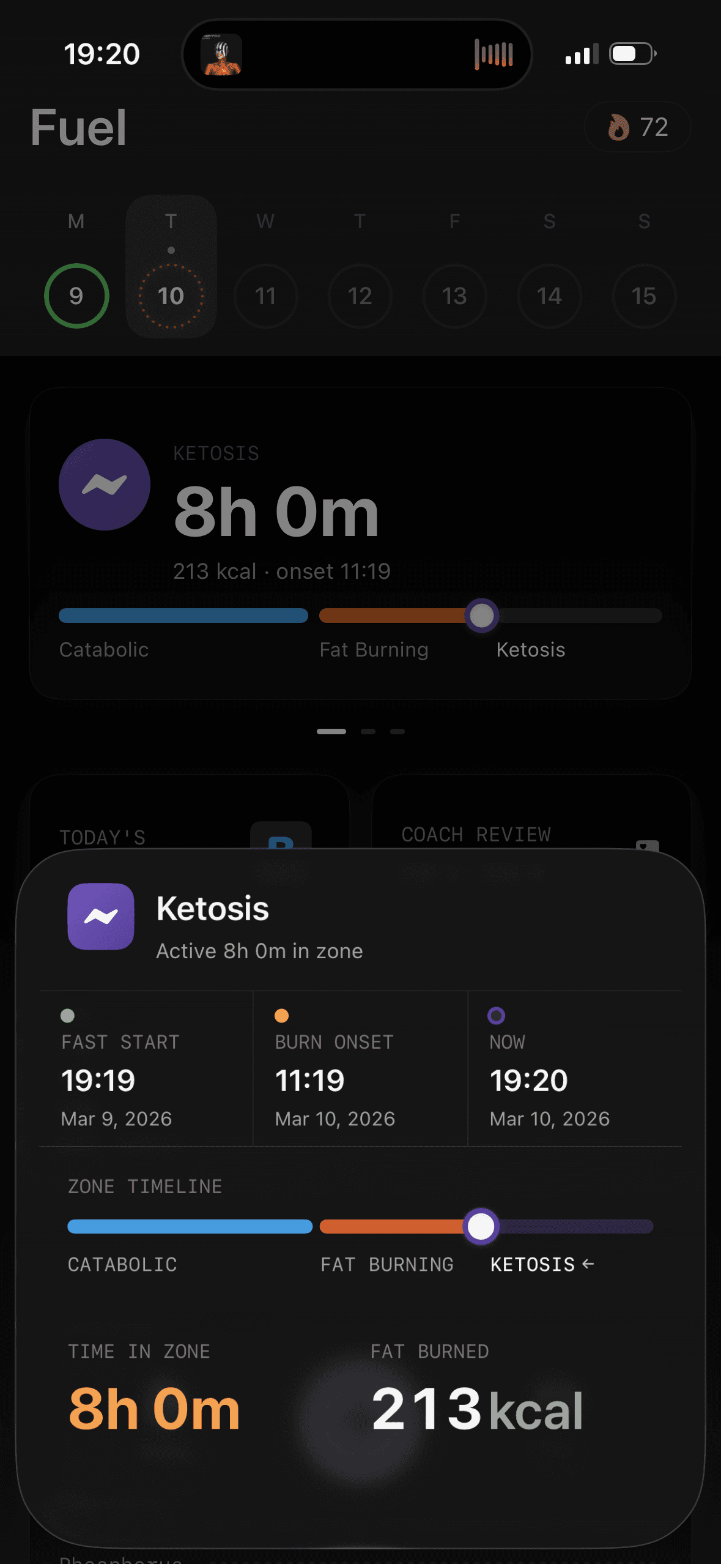Tap the orange Burn Onset dot indicator

pyautogui.click(x=281, y=1016)
